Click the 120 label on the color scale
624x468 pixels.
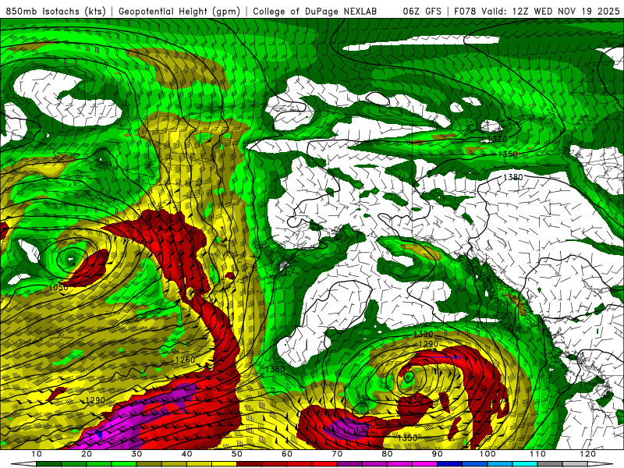click(x=588, y=454)
